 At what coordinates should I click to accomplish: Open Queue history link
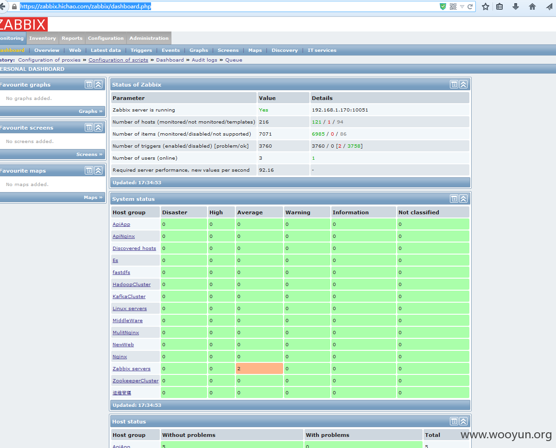(234, 60)
